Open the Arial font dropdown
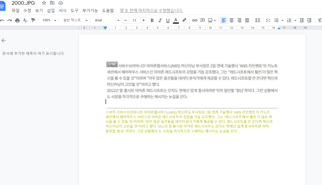Image resolution: width=322 pixels, height=185 pixels. [107, 20]
